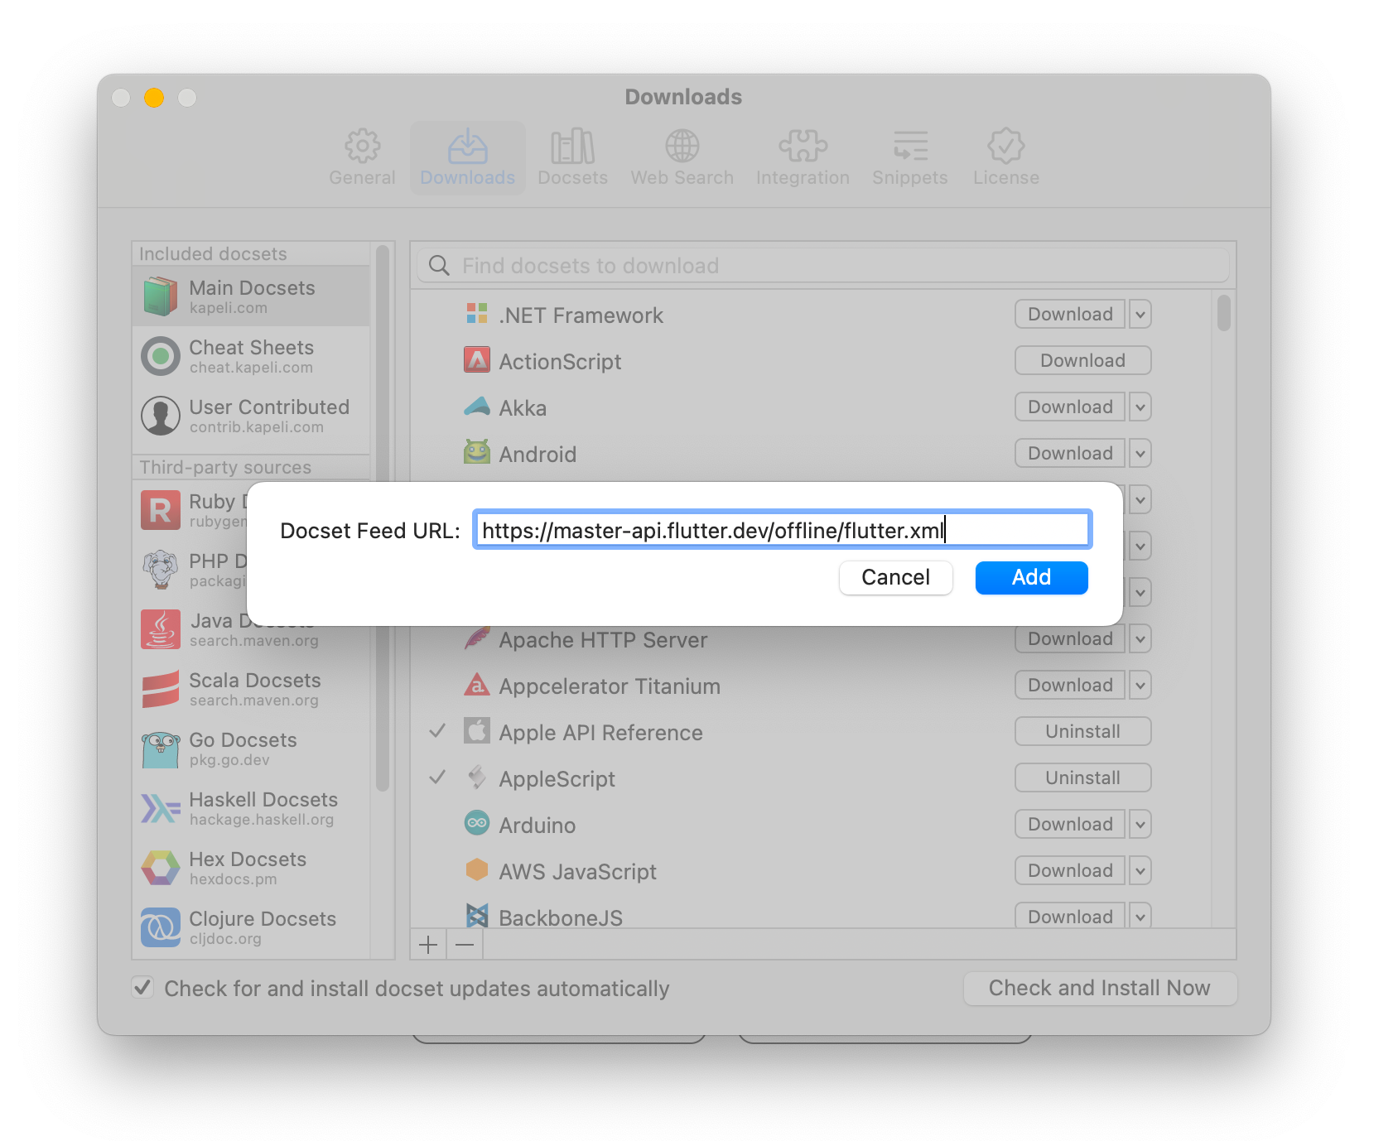This screenshot has height=1141, width=1398.
Task: Select the cheat.kapeli.com source text
Action: (251, 368)
